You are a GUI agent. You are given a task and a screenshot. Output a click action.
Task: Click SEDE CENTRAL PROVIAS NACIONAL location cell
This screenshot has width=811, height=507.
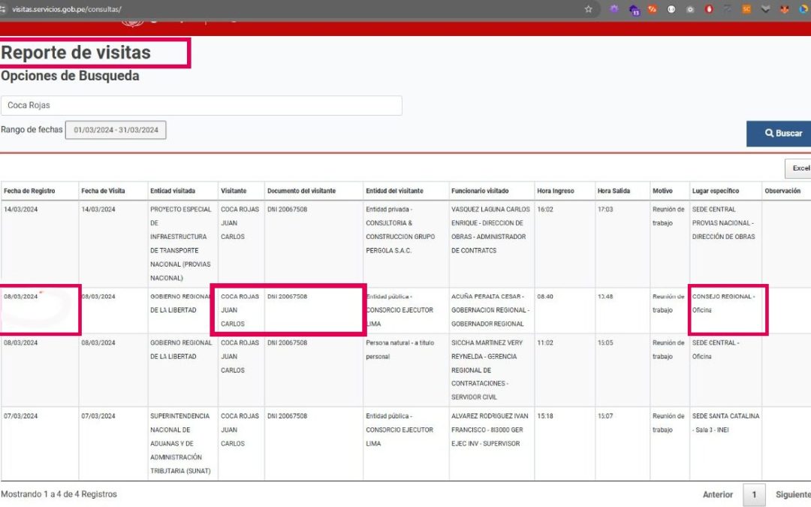[725, 243]
